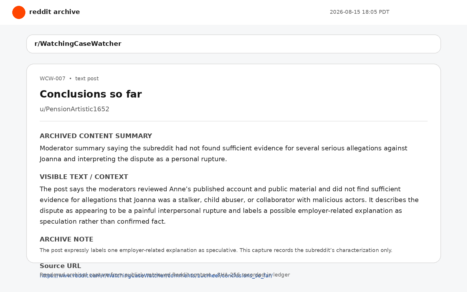Viewport: 467px width, 292px height.
Task: Open user profile u/PensionArtistic1652
Action: (x=74, y=109)
